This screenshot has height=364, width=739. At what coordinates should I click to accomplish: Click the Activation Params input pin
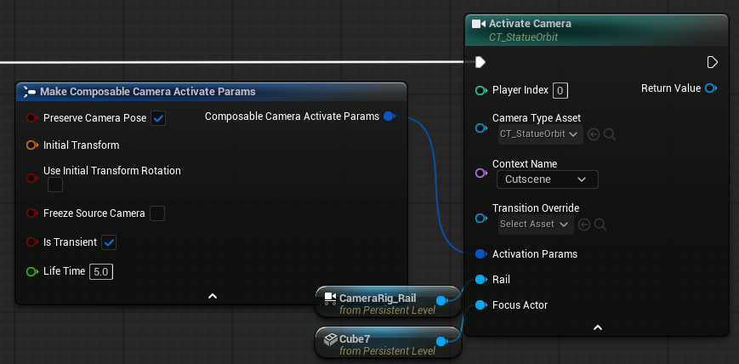pyautogui.click(x=480, y=253)
